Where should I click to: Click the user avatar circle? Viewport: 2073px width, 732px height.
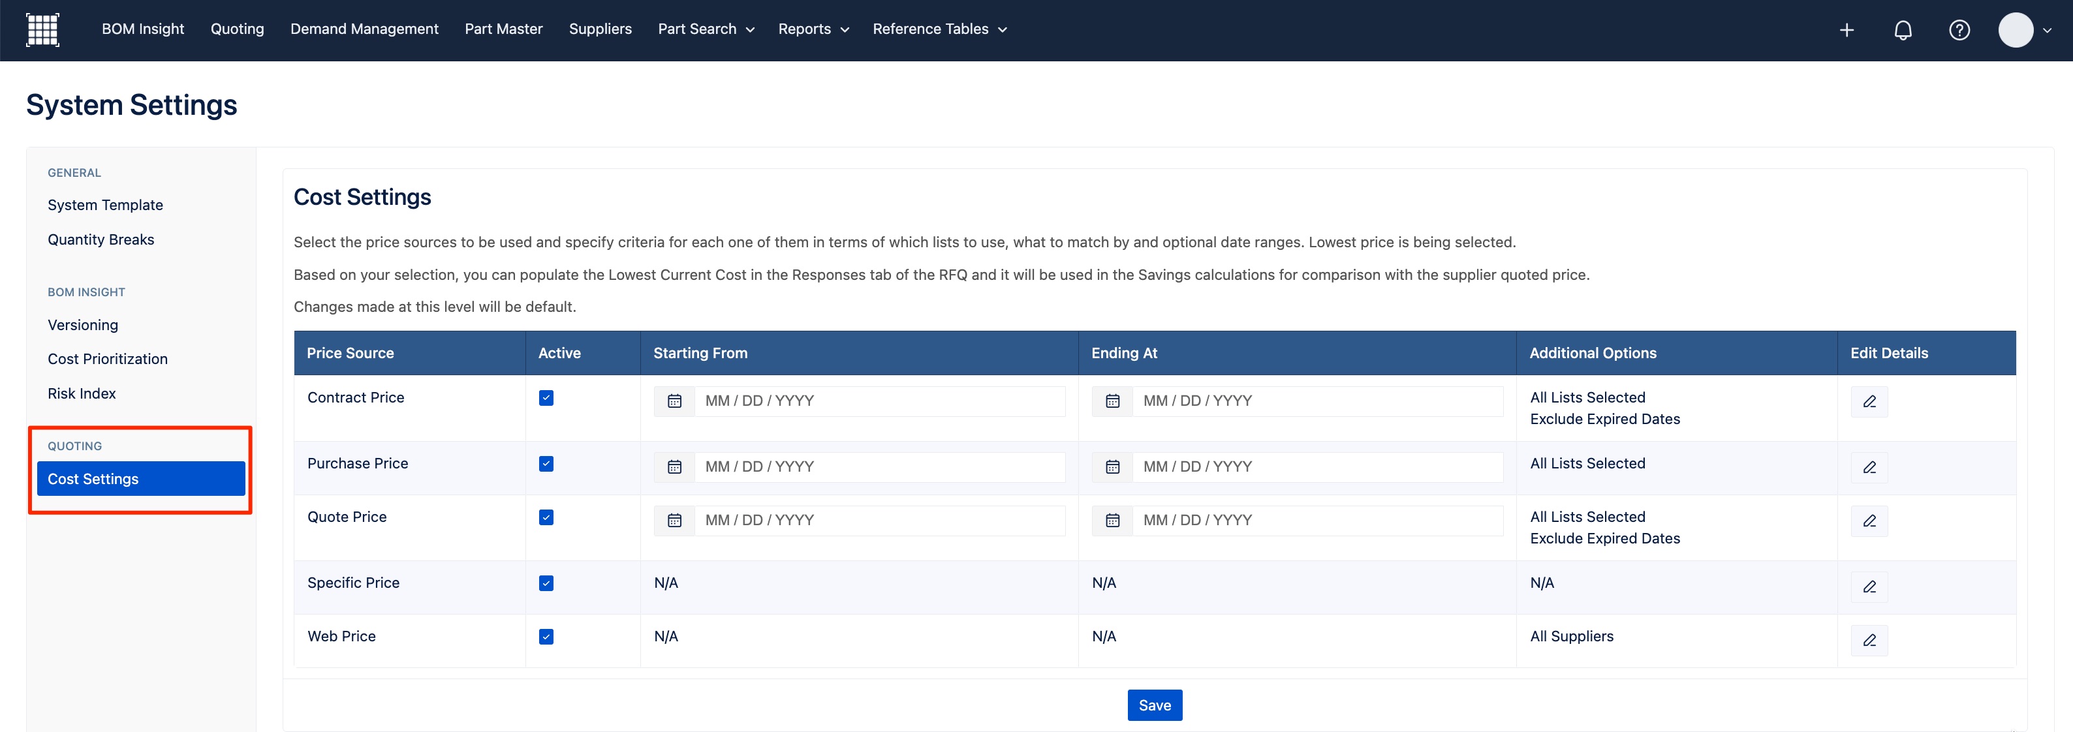[x=2016, y=30]
